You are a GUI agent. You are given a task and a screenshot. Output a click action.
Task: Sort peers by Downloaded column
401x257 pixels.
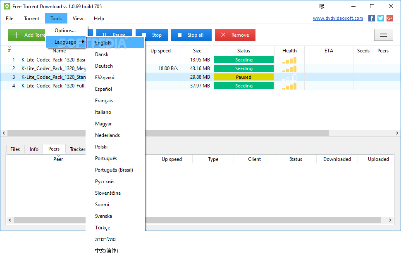coord(337,159)
